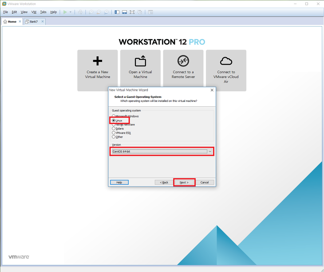Select the Linux radio button
Image resolution: width=324 pixels, height=272 pixels.
pos(114,120)
